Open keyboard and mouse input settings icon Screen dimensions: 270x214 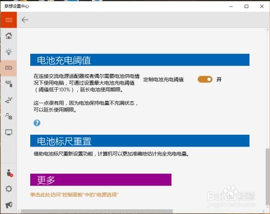click(x=9, y=84)
